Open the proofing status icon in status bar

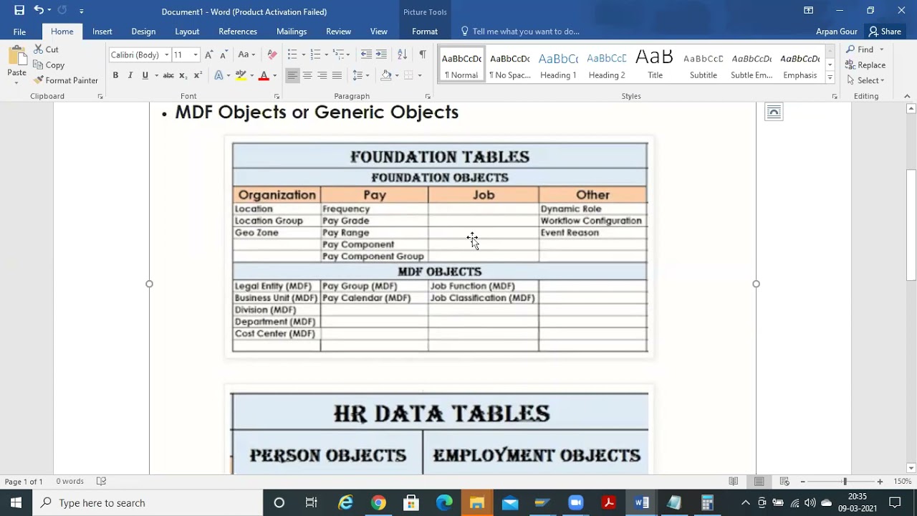click(101, 482)
